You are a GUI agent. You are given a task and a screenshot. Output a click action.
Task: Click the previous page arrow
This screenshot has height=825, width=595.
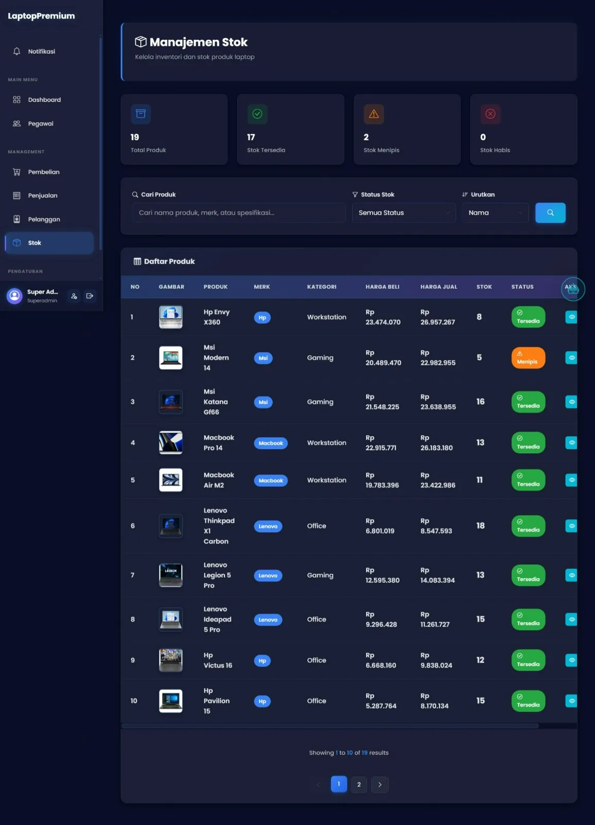pos(318,785)
